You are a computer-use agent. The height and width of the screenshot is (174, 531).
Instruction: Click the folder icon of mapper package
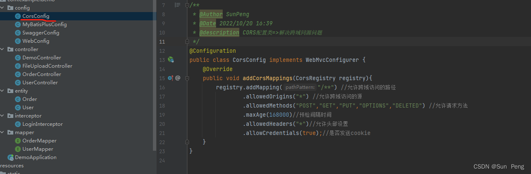10,132
